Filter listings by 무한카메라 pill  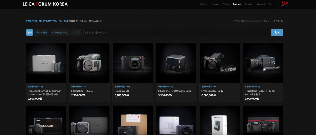coord(41,33)
